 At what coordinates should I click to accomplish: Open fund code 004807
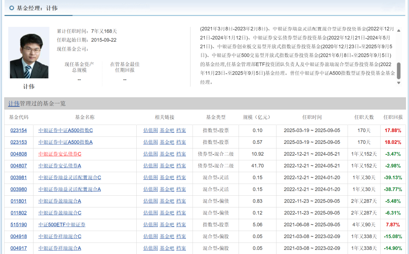[x=19, y=165]
